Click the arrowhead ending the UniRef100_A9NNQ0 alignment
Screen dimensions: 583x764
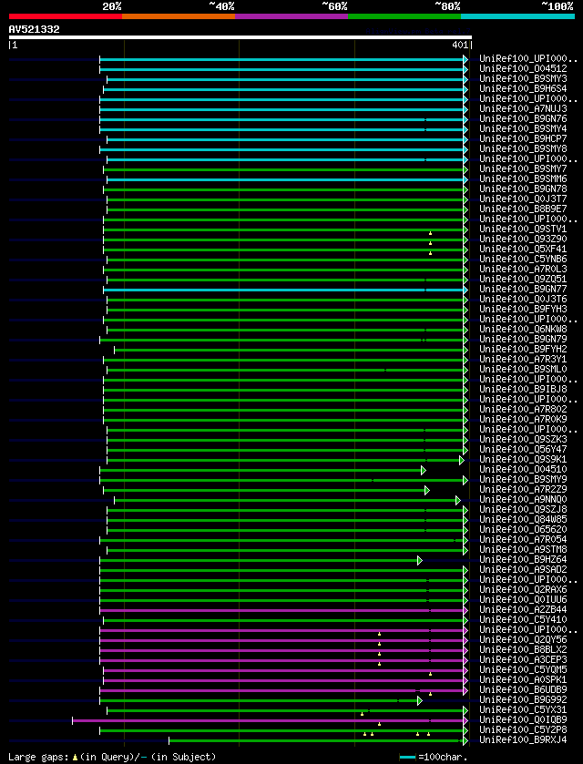(457, 501)
